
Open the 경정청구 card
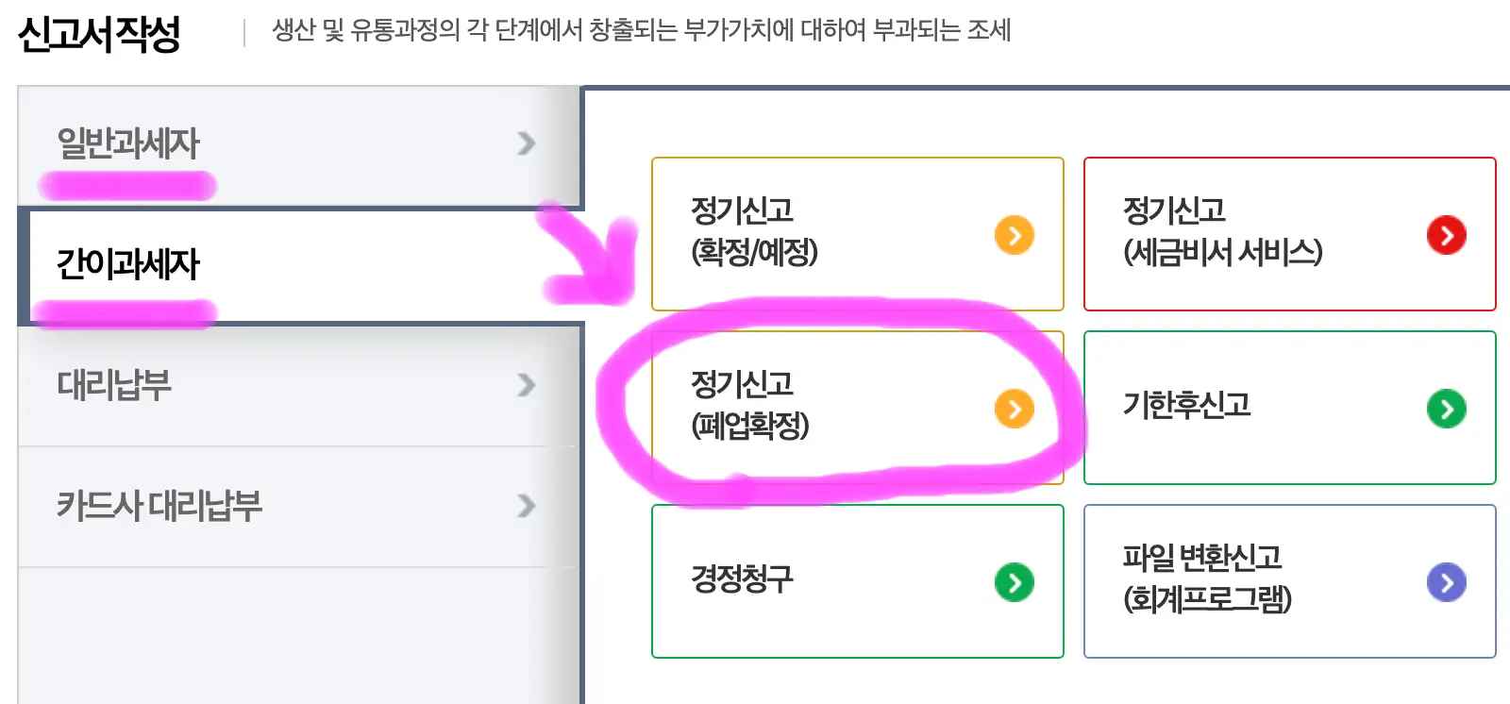click(x=857, y=581)
